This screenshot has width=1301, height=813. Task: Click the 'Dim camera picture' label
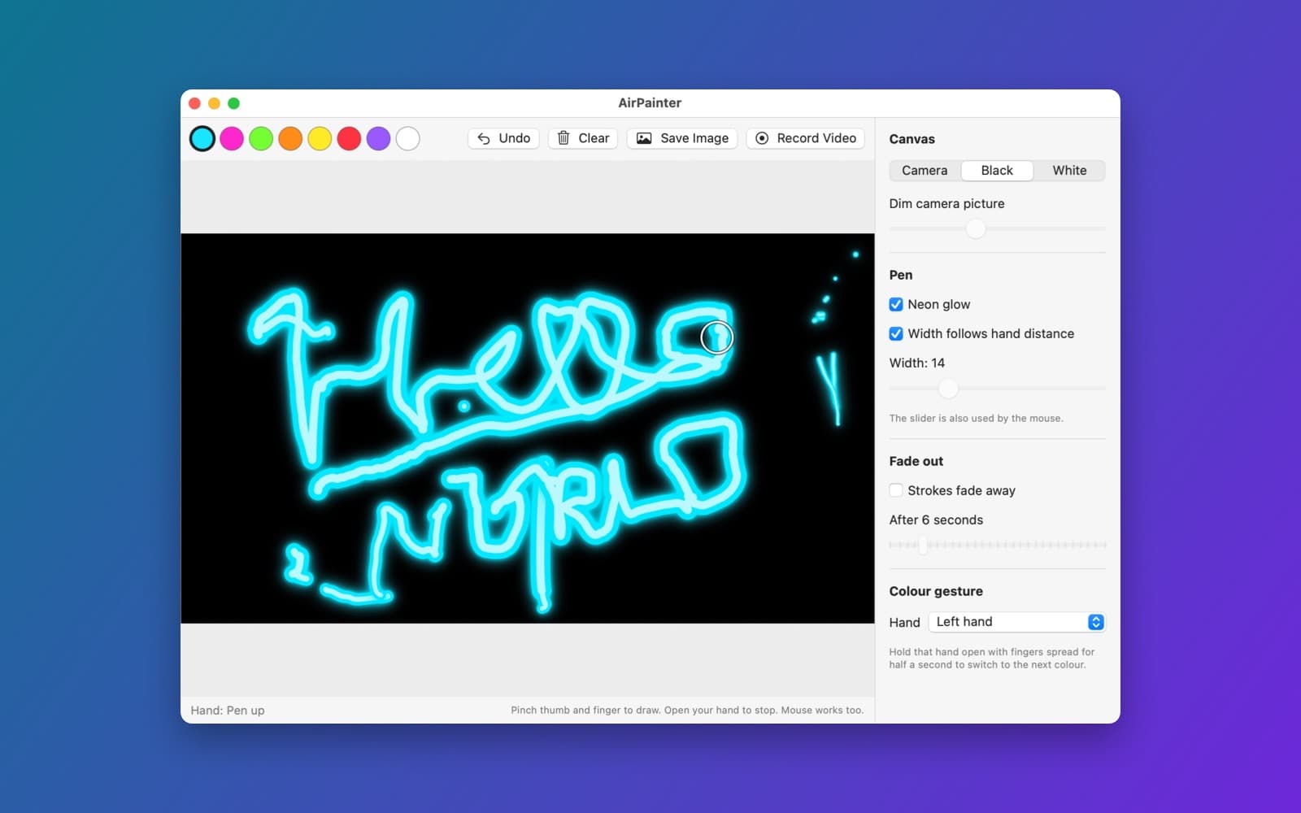(x=946, y=203)
